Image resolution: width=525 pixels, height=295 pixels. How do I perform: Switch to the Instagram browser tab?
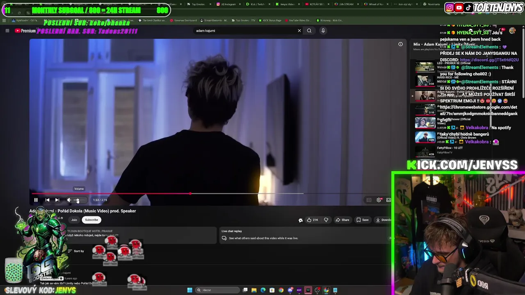click(228, 4)
